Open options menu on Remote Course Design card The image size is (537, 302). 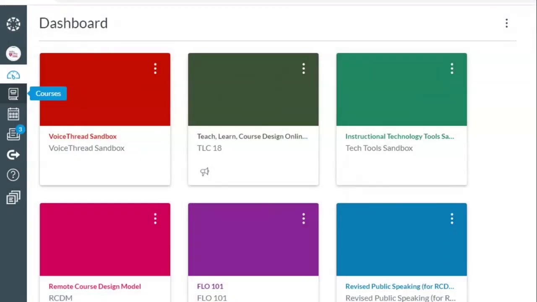(155, 219)
